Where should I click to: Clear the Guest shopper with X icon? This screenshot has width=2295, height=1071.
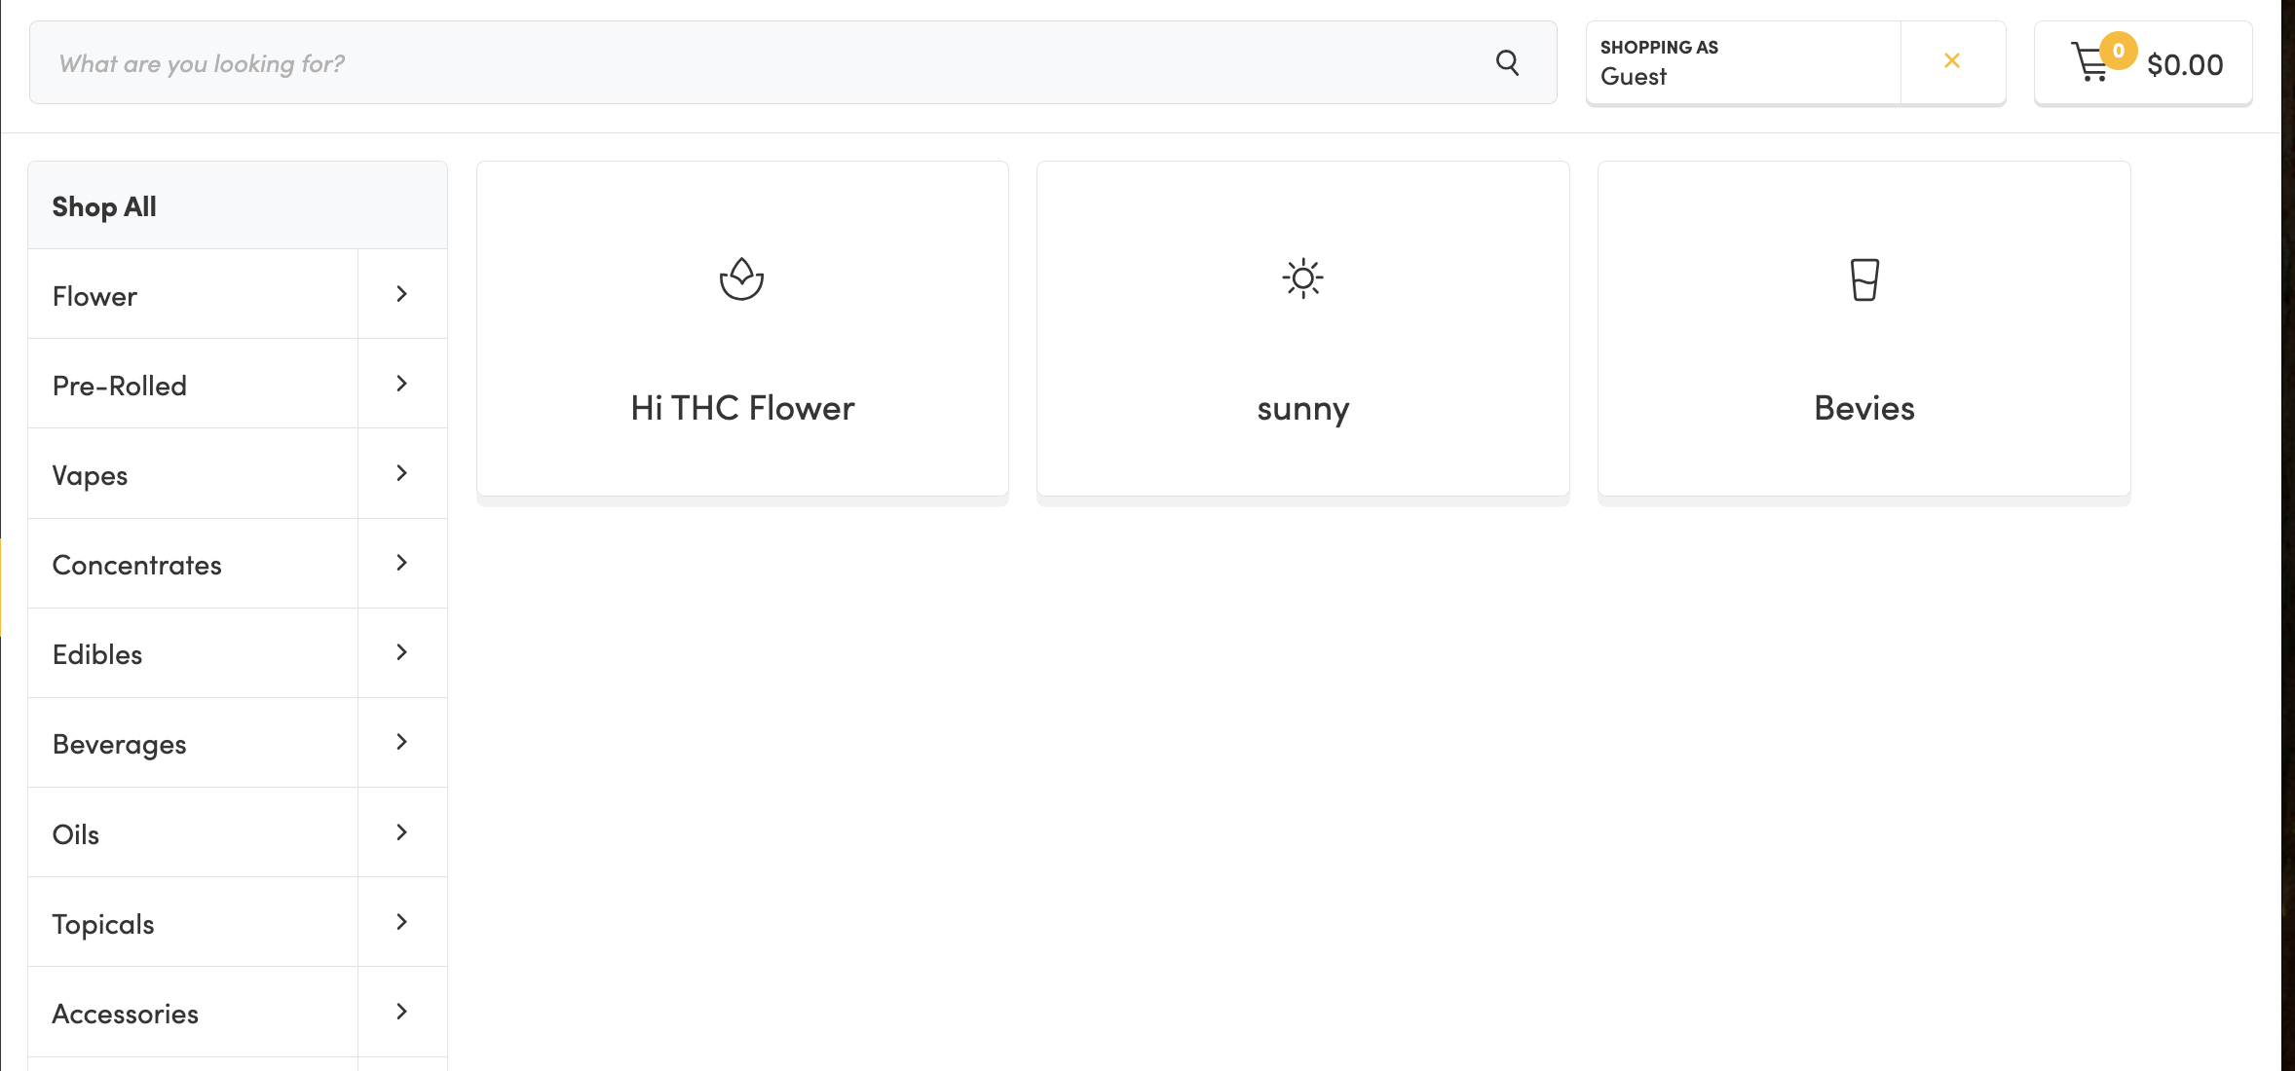tap(1951, 61)
